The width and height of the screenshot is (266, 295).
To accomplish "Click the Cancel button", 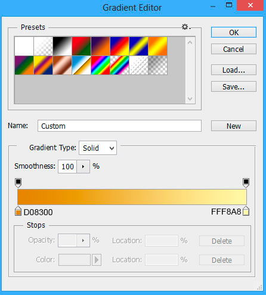I will (x=234, y=49).
